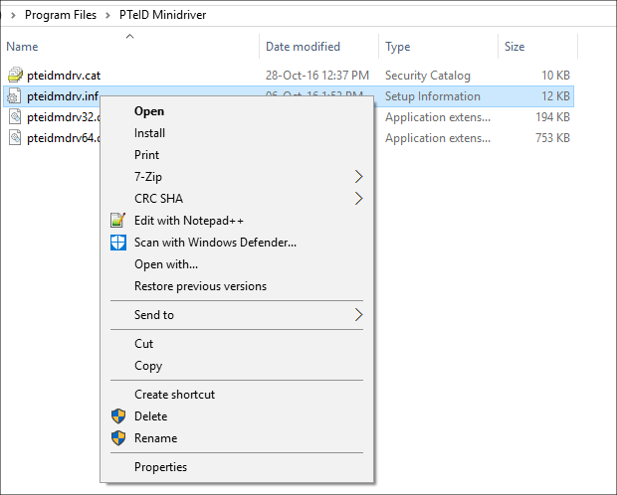617x495 pixels.
Task: Click the pteidmdrv.inf file icon
Action: click(15, 96)
